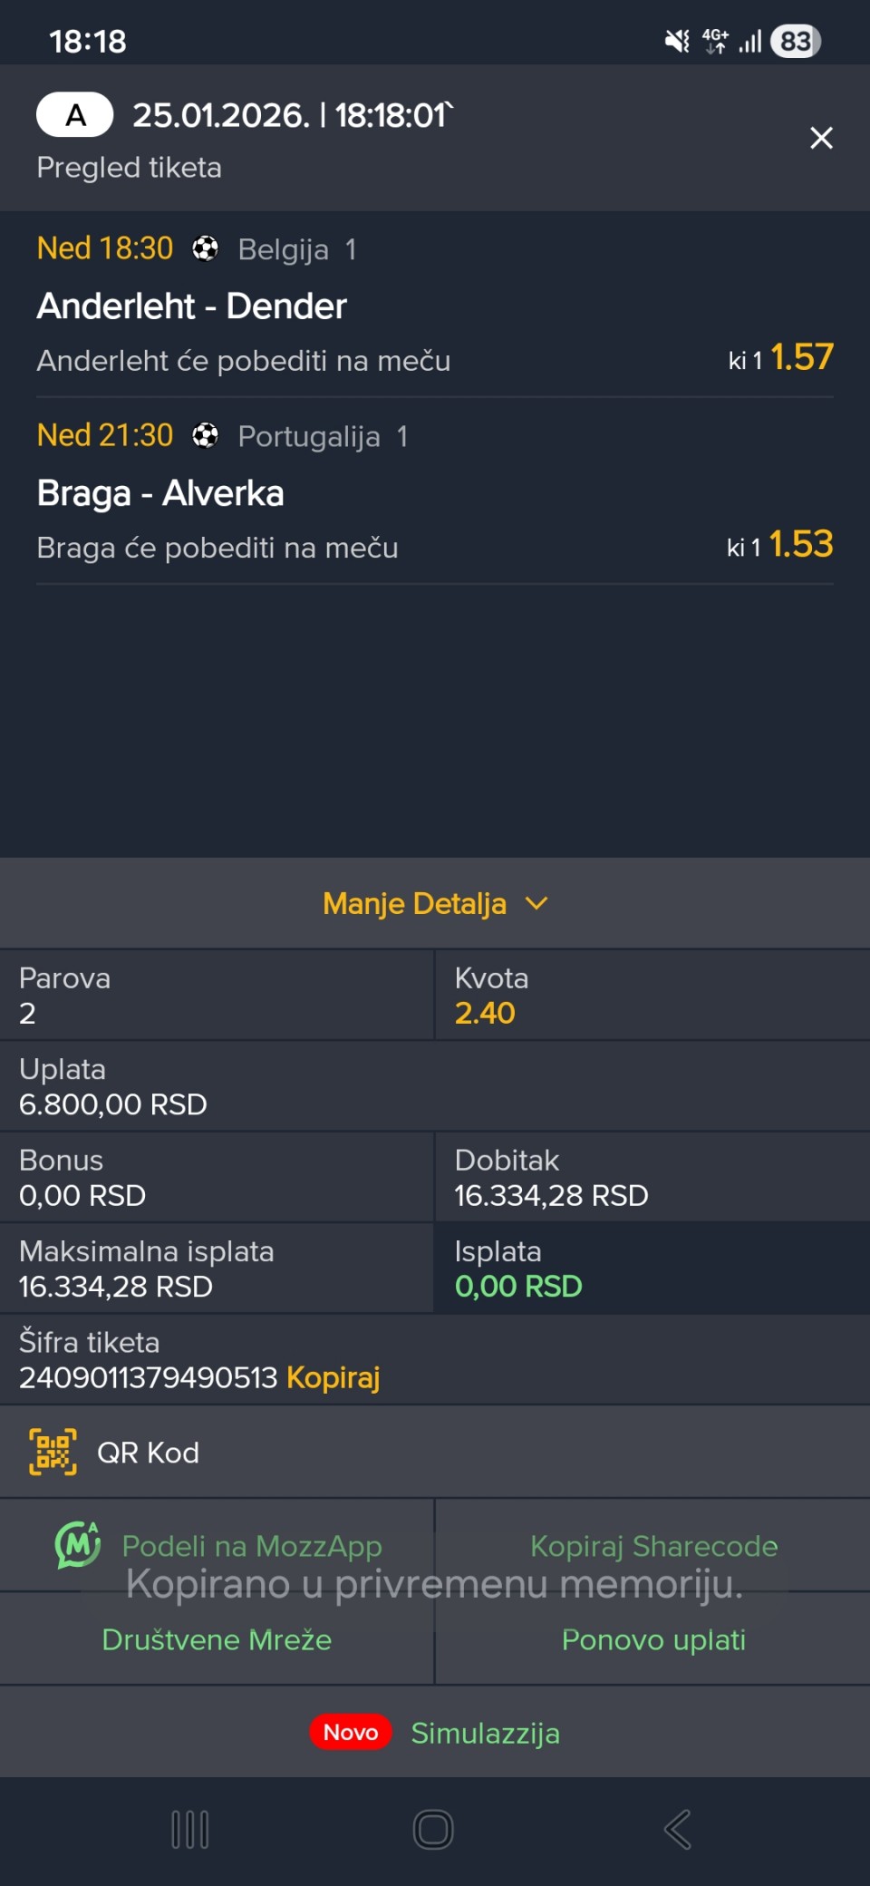Tap the Manje Detalja label
The height and width of the screenshot is (1886, 870).
[414, 903]
